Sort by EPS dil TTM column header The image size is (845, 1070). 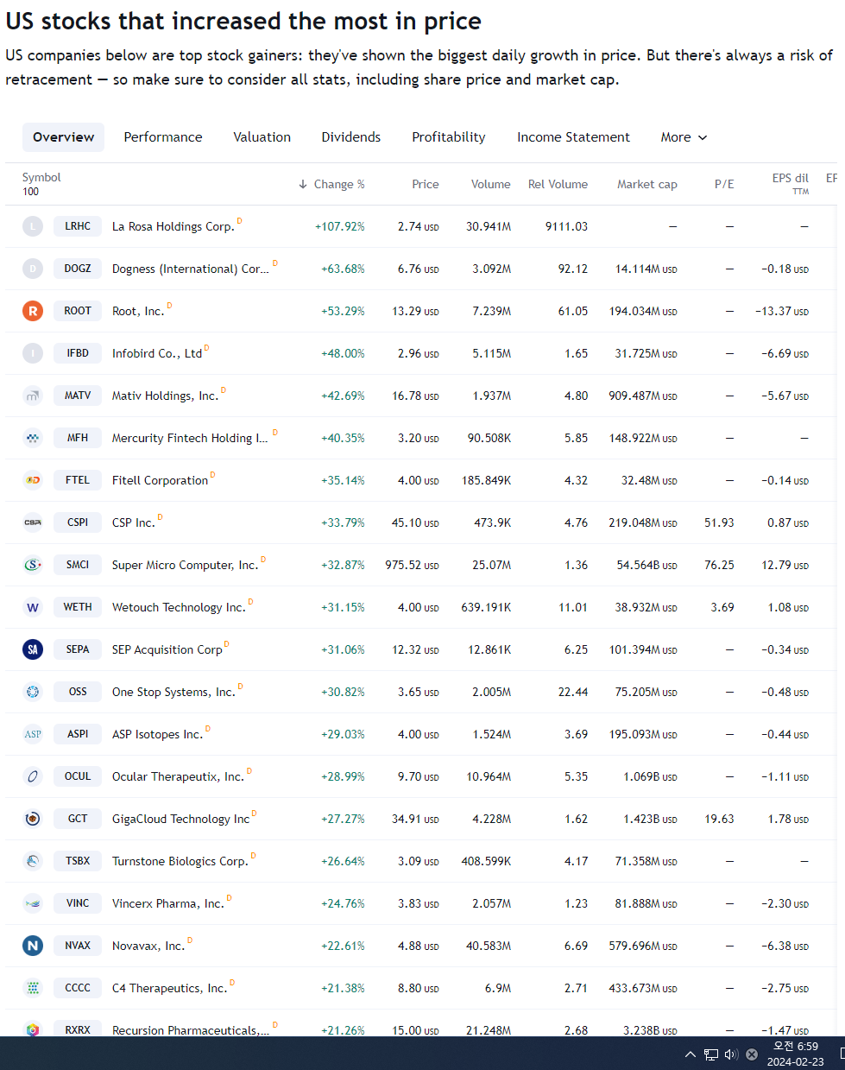coord(790,184)
